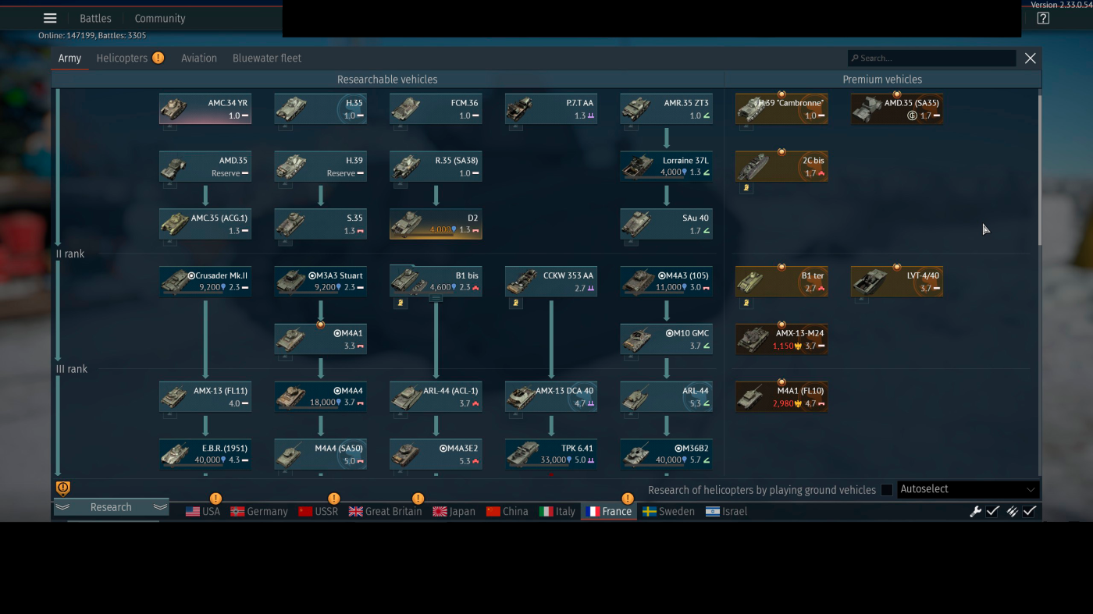The height and width of the screenshot is (614, 1093).
Task: Open the hamburger main menu
Action: pyautogui.click(x=50, y=19)
